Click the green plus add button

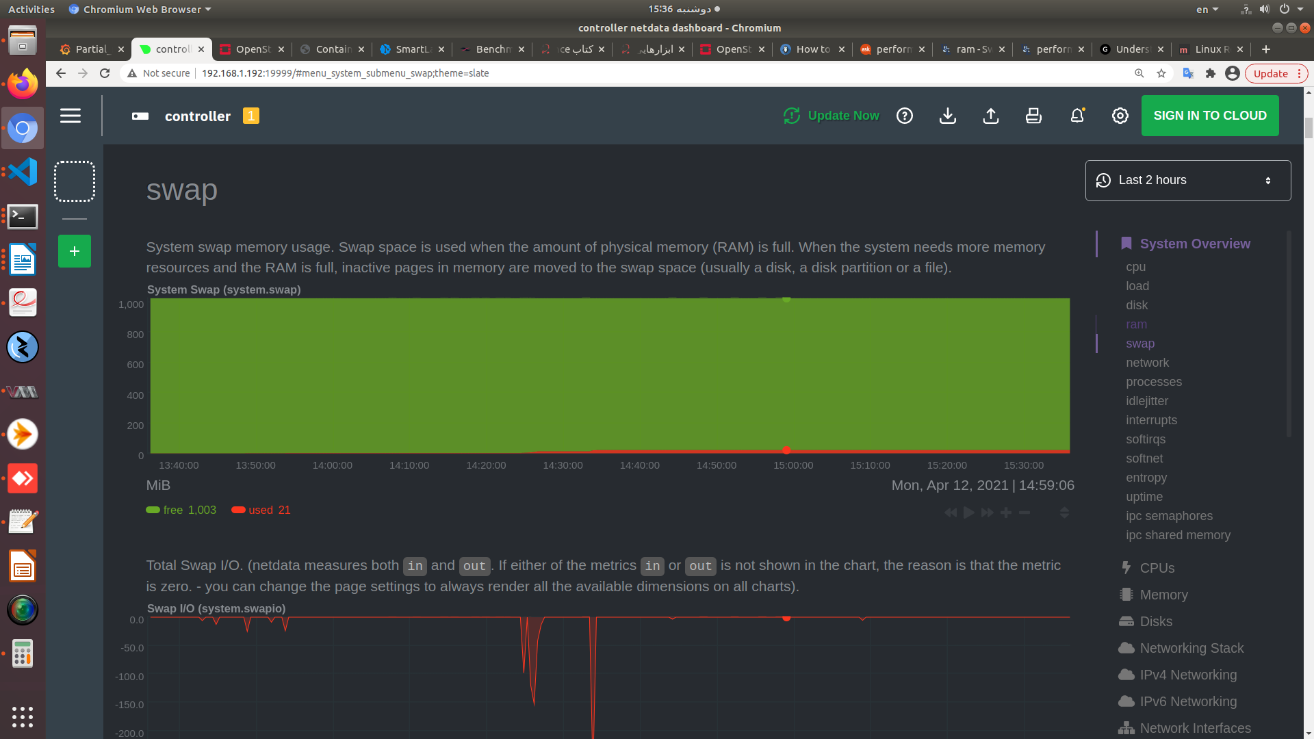[75, 251]
